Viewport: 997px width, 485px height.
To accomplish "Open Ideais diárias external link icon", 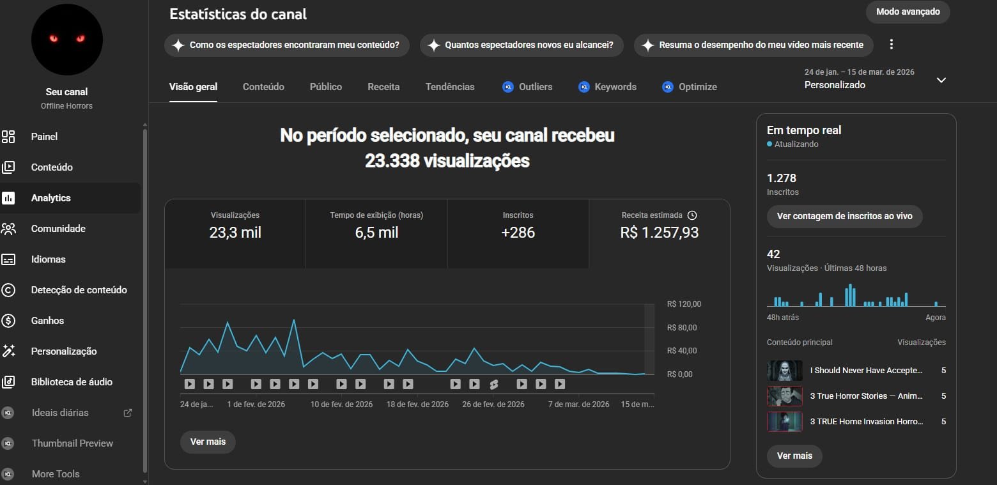I will 128,412.
